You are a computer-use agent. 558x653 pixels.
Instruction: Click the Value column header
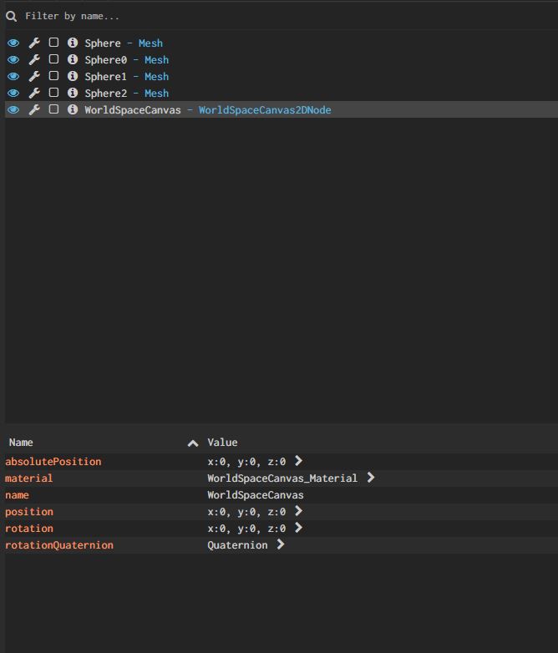coord(222,443)
